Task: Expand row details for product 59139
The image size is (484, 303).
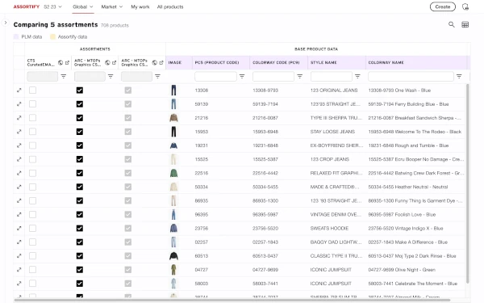Action: tap(19, 104)
